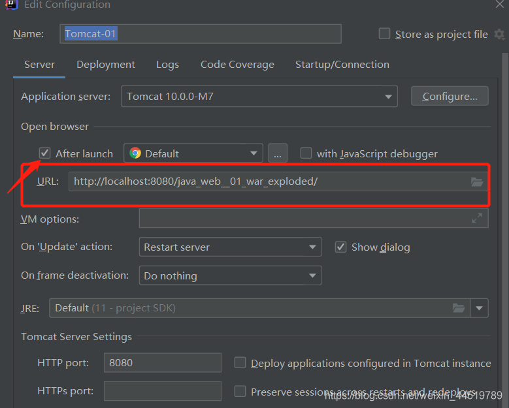This screenshot has width=509, height=408.
Task: Enable with JavaScript debugger checkbox
Action: coord(306,153)
